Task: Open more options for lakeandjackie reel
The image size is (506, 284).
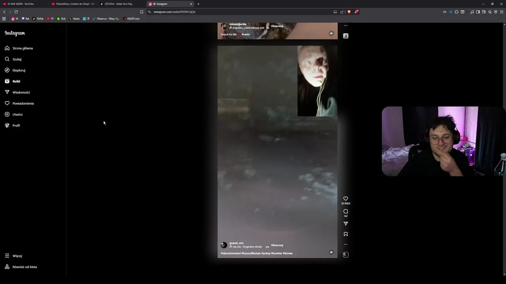Action: pos(346,25)
